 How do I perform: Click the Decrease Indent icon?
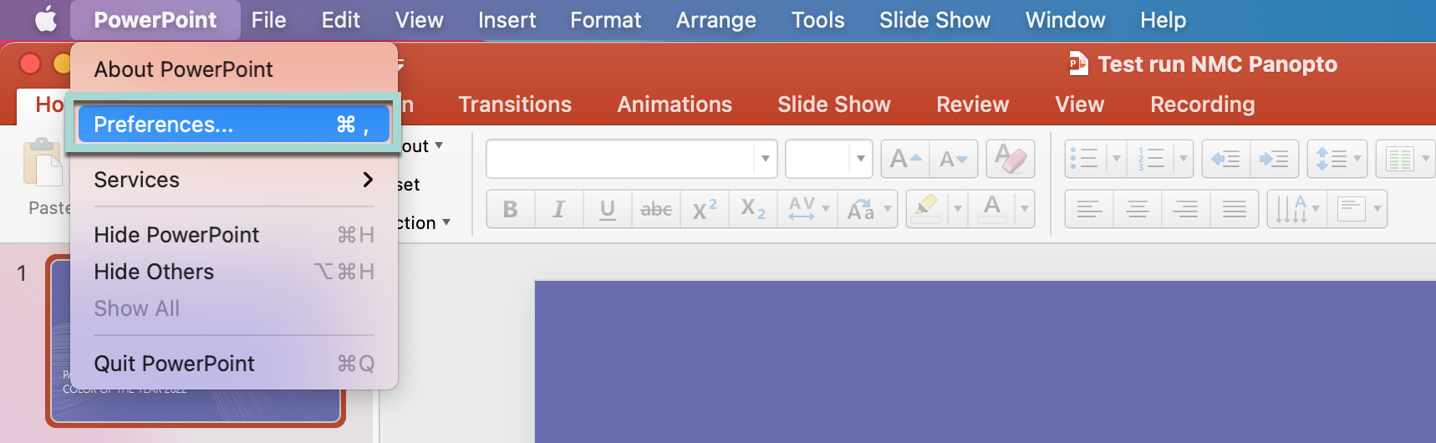(1225, 159)
